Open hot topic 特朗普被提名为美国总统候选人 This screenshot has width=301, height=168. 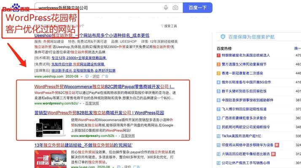tap(246, 55)
